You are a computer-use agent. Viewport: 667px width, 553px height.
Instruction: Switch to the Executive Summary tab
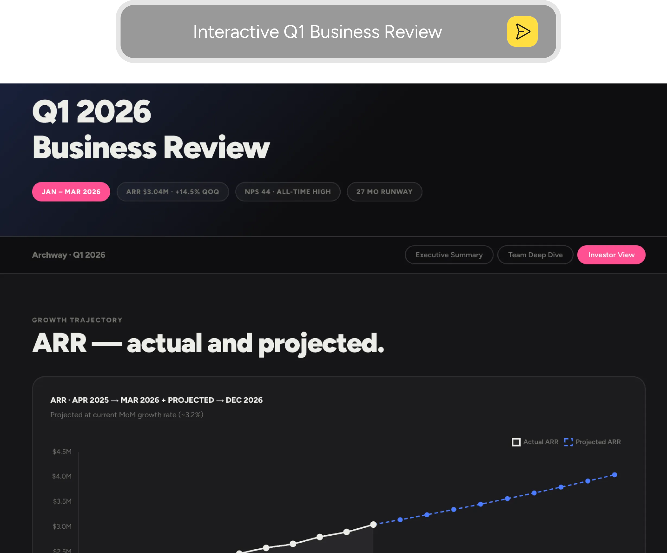point(449,255)
